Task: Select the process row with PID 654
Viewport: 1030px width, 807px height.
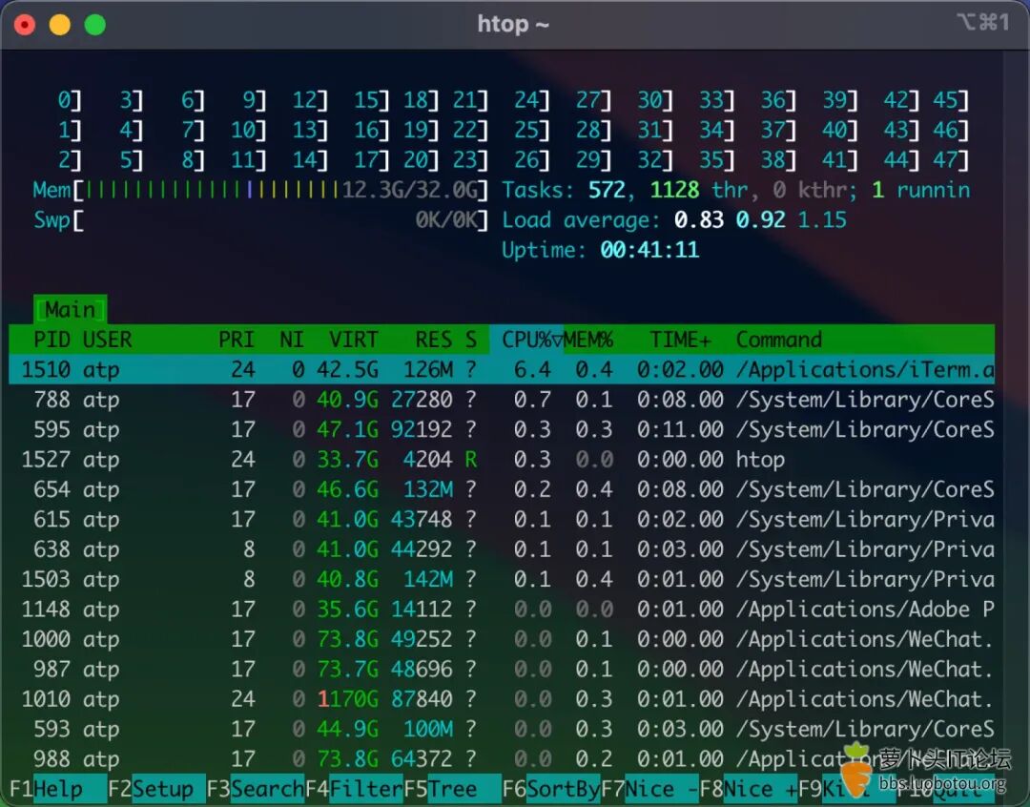Action: 502,489
